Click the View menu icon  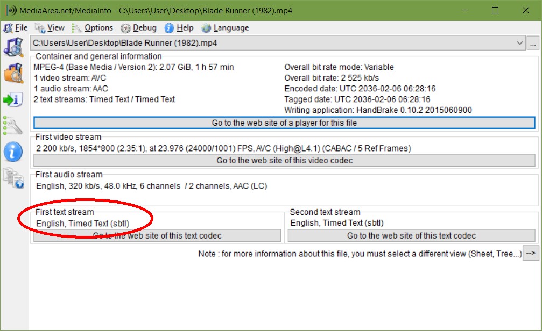(x=40, y=28)
